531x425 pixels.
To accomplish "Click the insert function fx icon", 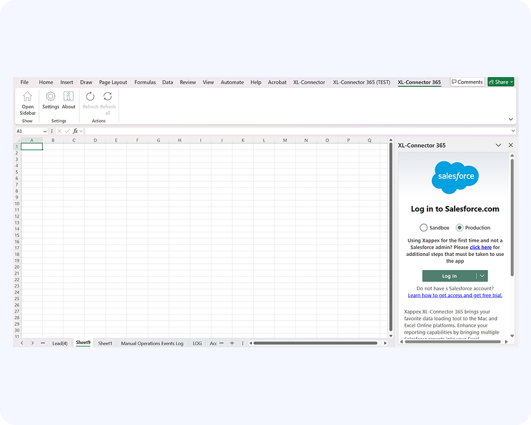I will (x=75, y=131).
